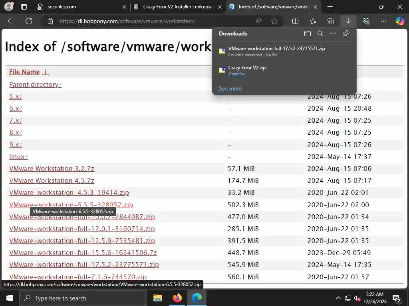Download VMware-workstation-full-12.0.1-3160714.zip
This screenshot has width=409, height=306.
pos(82,229)
